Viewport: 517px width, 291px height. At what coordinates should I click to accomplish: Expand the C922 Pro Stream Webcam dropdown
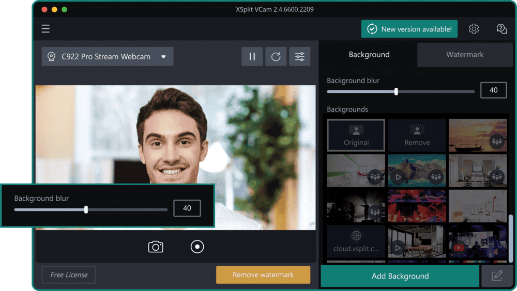pos(107,57)
